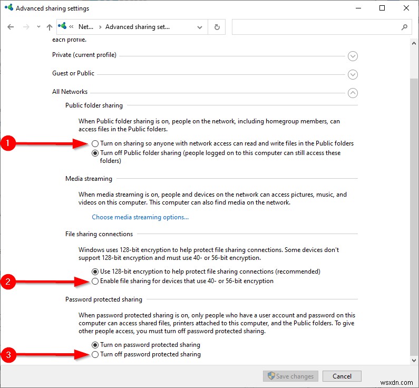Close the Advanced sharing settings window
Viewport: 419px width, 388px height.
406,8
